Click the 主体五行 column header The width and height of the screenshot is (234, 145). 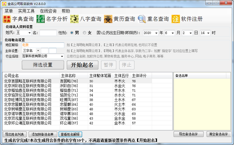click(122, 76)
